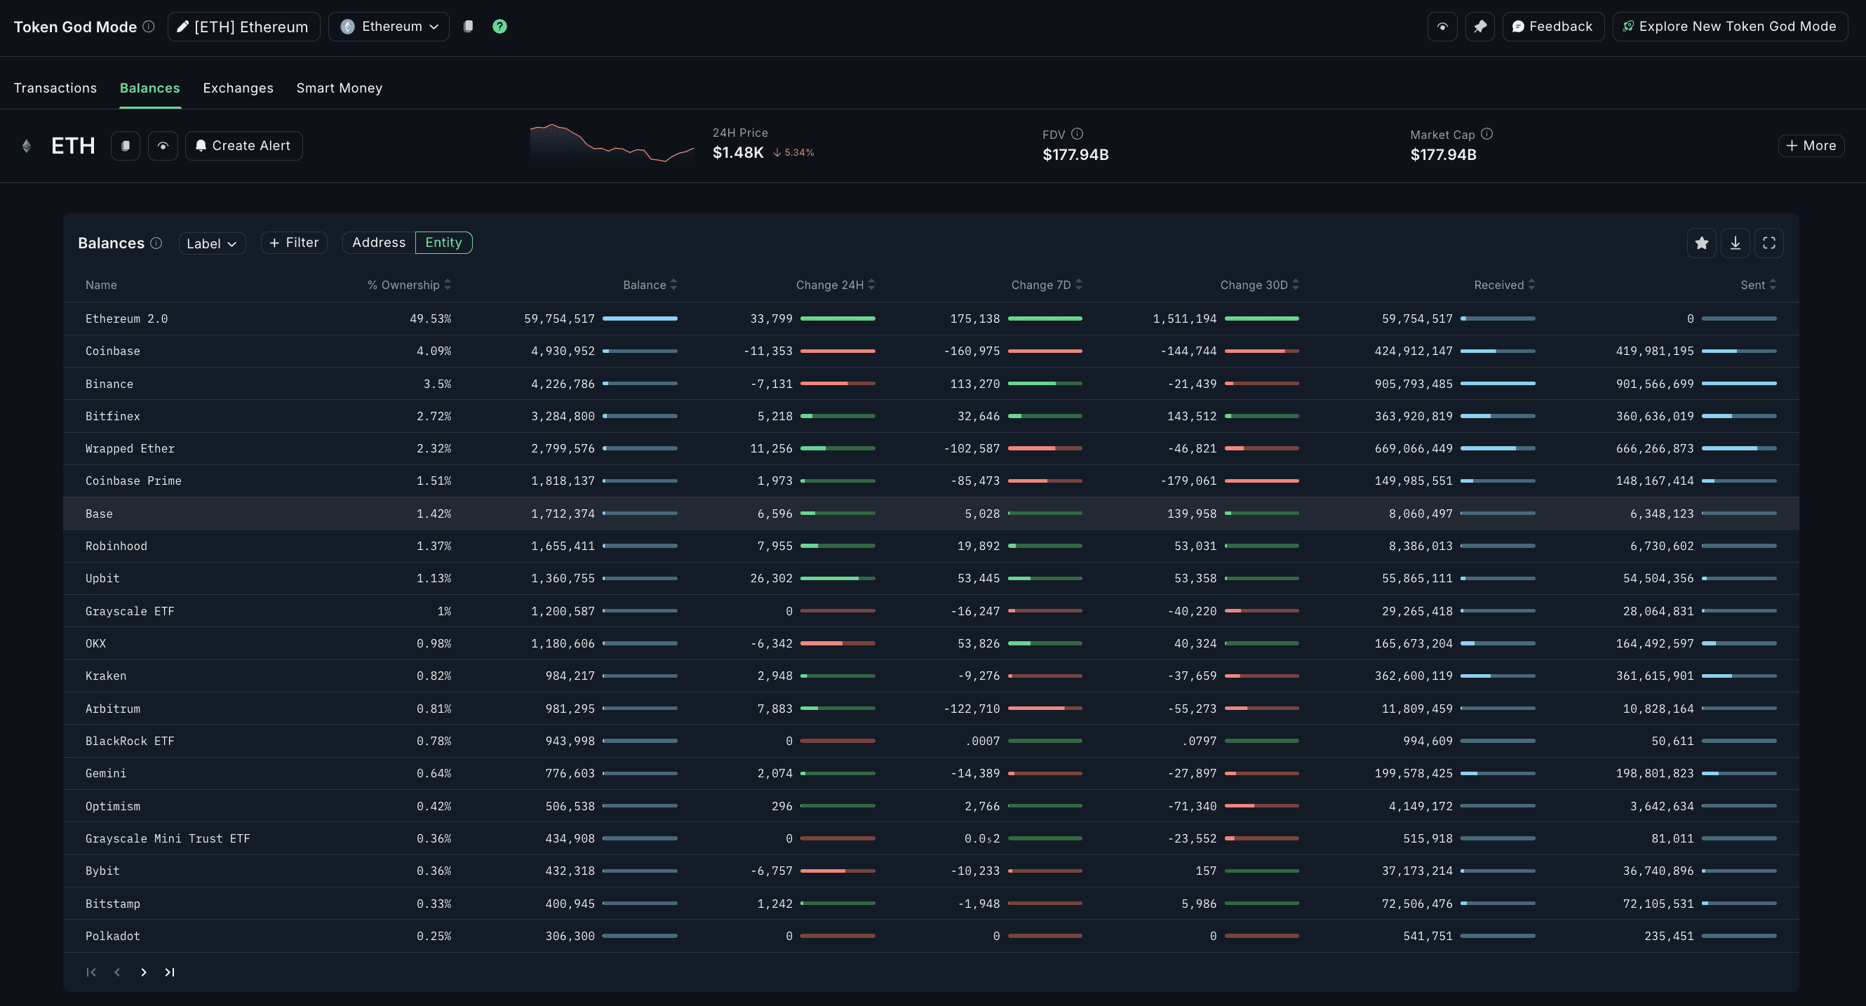The height and width of the screenshot is (1006, 1866).
Task: Select Entity view toggle
Action: [443, 243]
